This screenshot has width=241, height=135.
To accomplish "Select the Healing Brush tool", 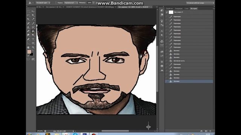I will click(x=29, y=23).
